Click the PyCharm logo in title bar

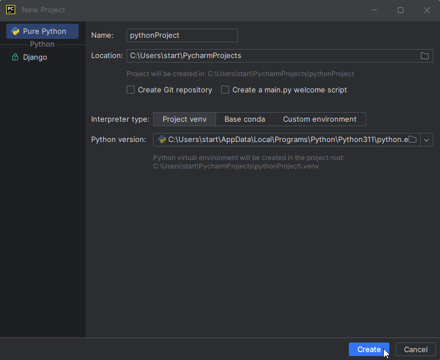tap(11, 10)
